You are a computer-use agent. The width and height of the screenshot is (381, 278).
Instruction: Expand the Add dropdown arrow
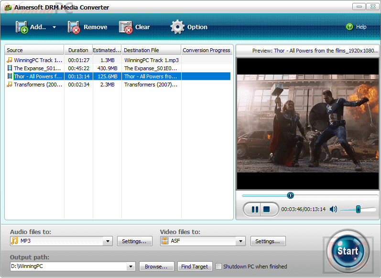(54, 27)
